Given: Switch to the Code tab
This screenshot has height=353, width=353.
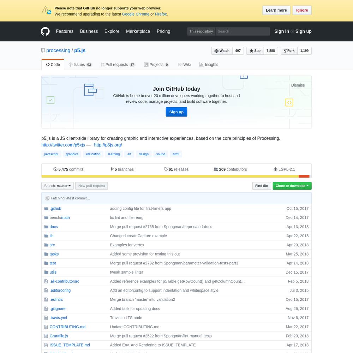Looking at the screenshot, I should 53,65.
